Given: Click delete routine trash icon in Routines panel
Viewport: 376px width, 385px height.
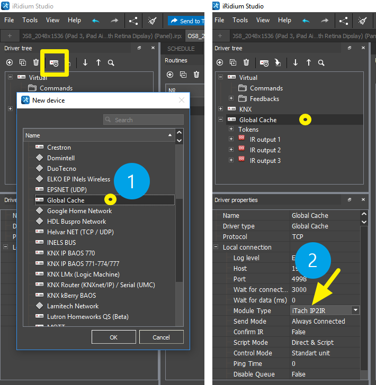Looking at the screenshot, I should click(x=196, y=75).
